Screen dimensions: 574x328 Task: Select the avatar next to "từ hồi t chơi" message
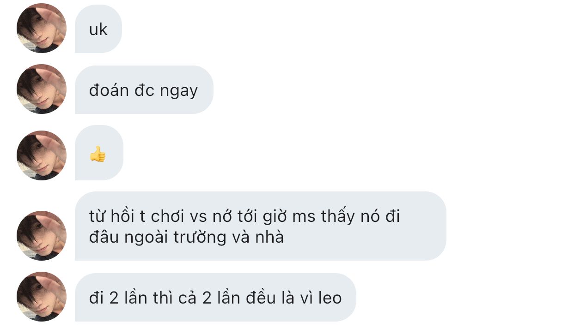tap(42, 236)
